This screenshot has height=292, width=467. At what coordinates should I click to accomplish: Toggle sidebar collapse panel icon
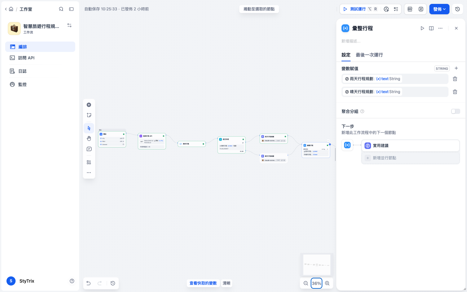[x=71, y=9]
